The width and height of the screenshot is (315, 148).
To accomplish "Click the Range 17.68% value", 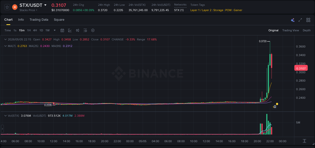I will point(152,39).
